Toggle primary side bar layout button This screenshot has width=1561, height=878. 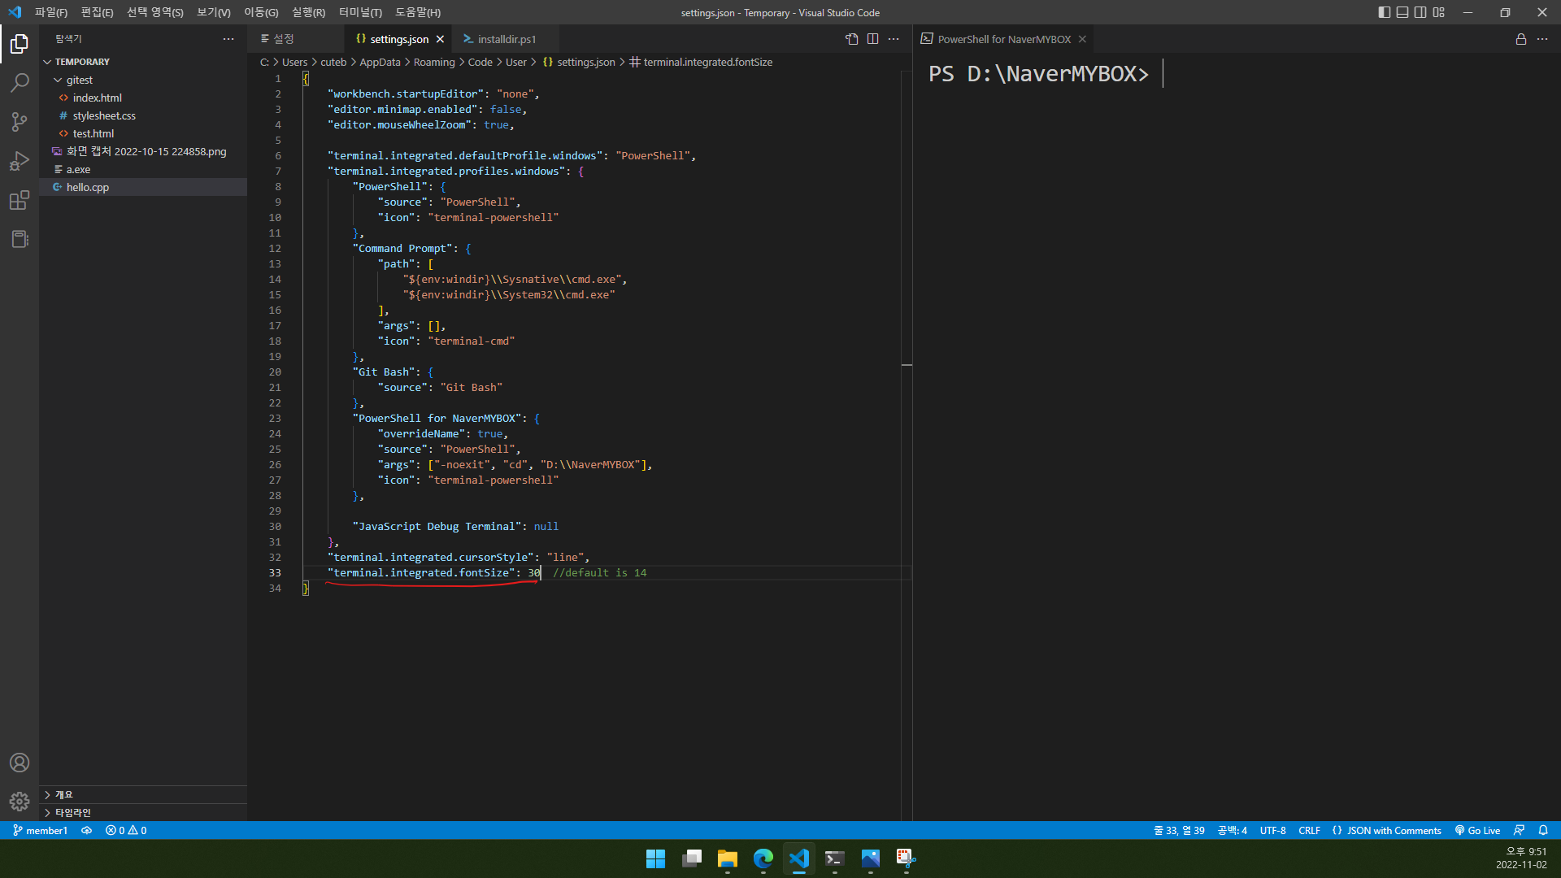pyautogui.click(x=1385, y=12)
